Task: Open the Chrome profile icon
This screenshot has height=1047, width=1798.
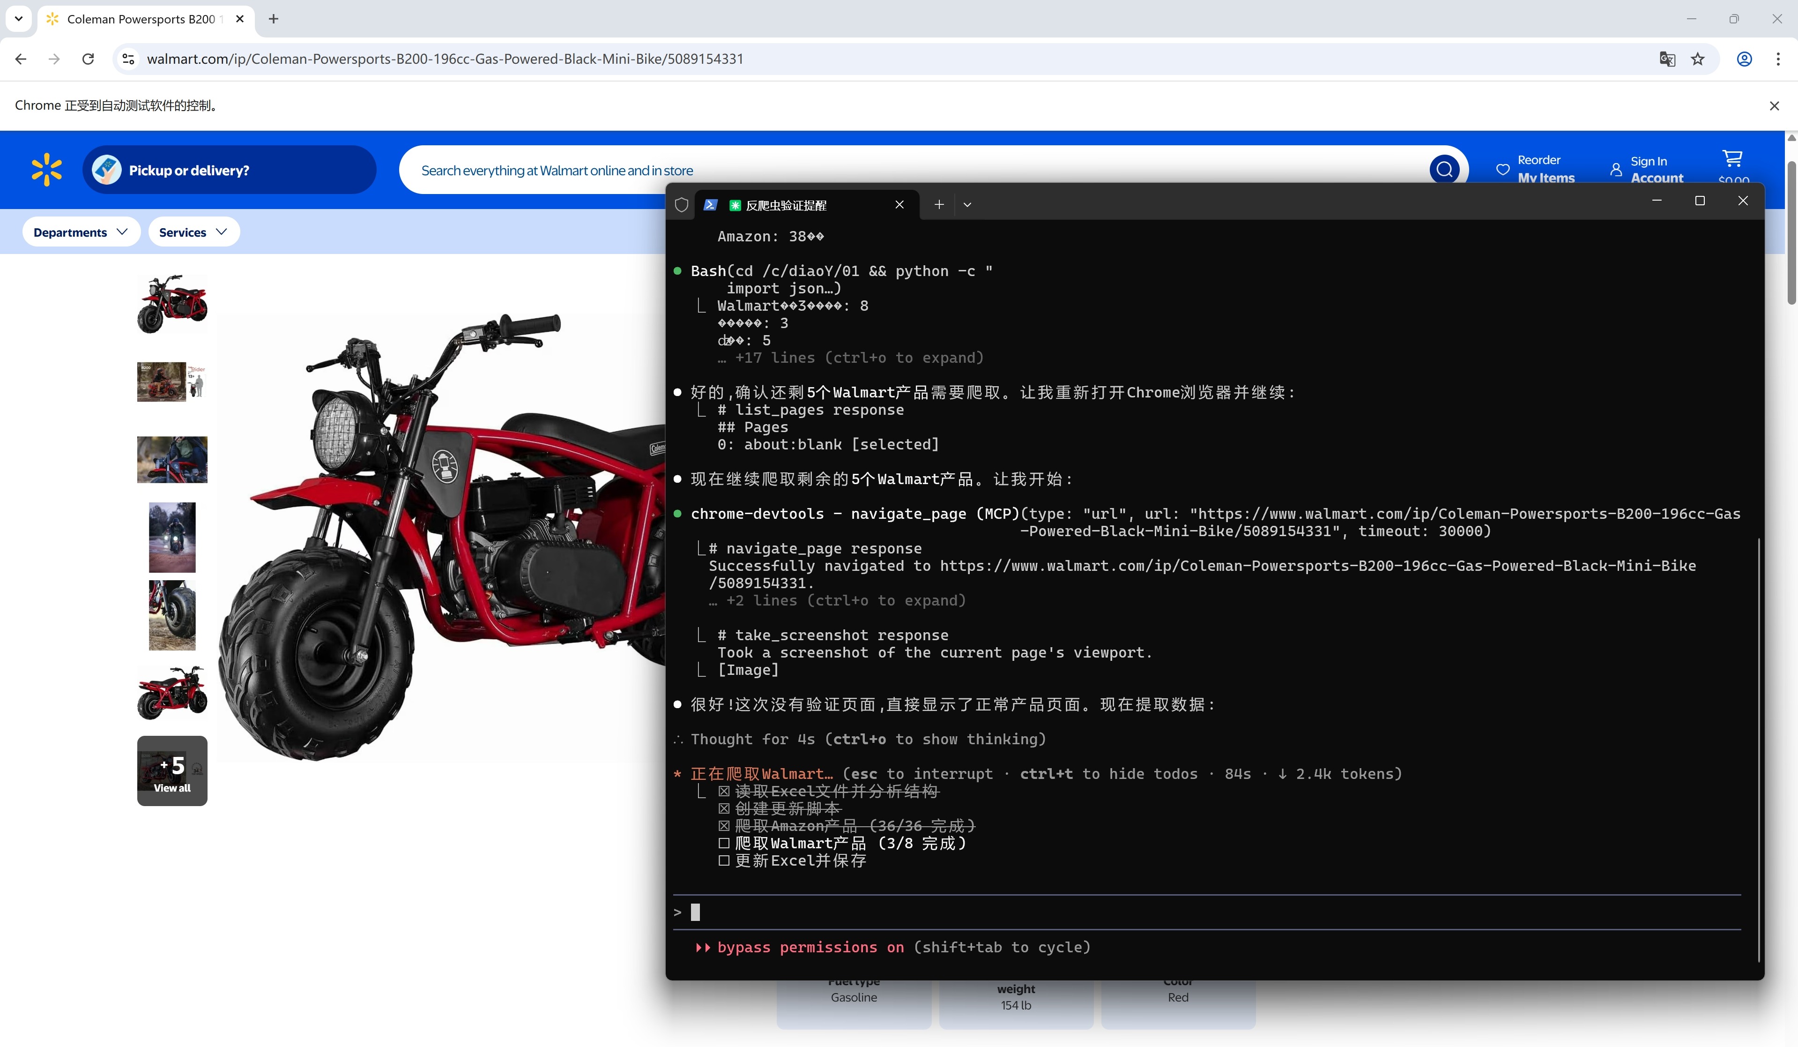Action: (x=1744, y=59)
